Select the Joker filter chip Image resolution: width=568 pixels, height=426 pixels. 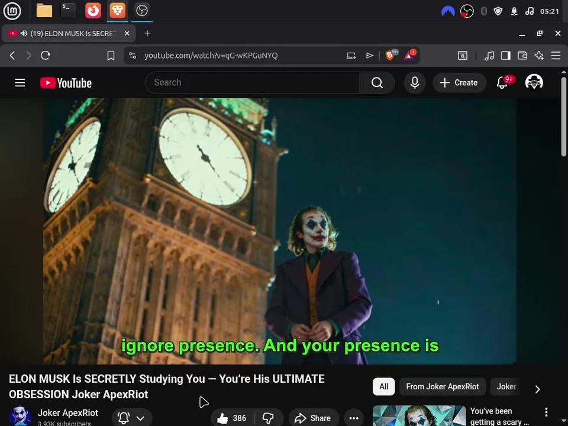click(x=506, y=387)
